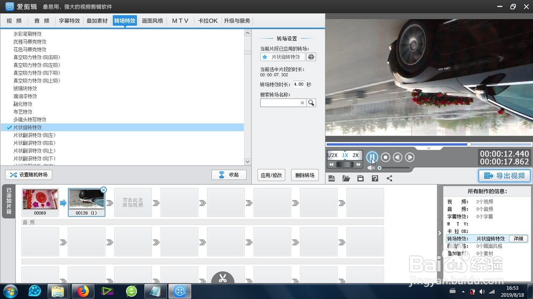
Task: Set playback speed to 1X
Action: point(345,155)
